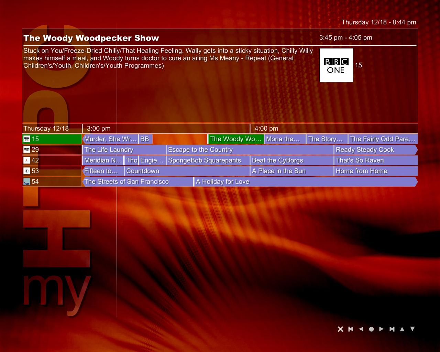Select 'That's So Raven' programme
Screen dimensions: 440x352
click(376, 161)
